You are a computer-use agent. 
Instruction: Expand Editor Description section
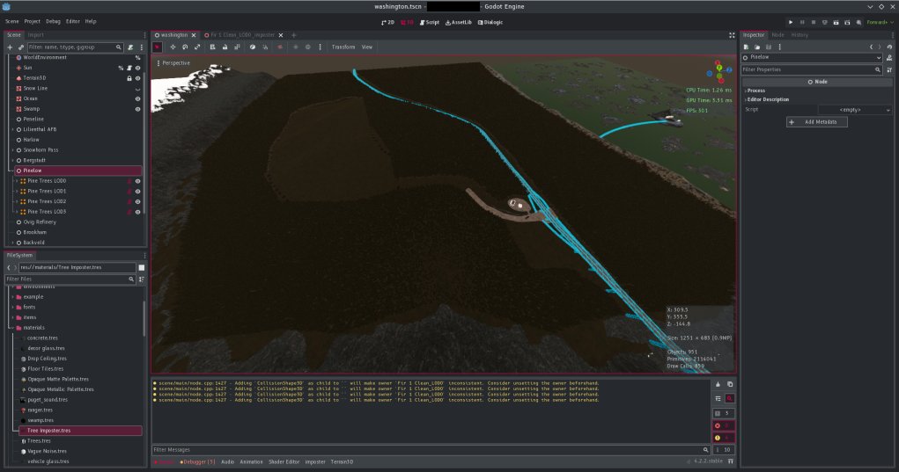coord(767,99)
